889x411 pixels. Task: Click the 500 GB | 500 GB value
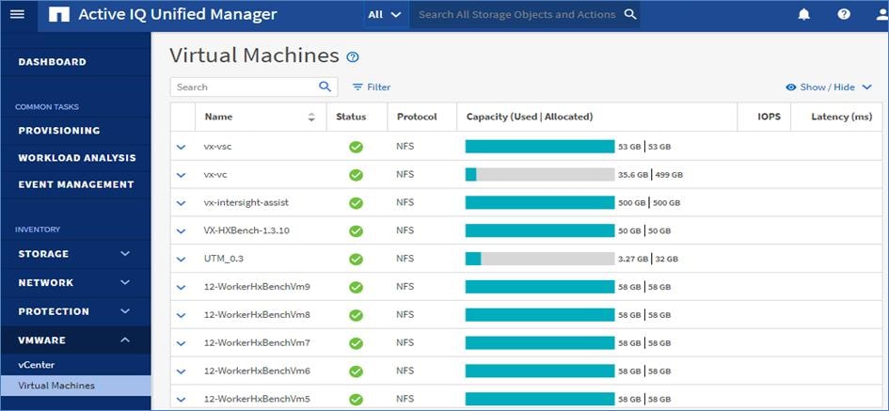tap(648, 203)
